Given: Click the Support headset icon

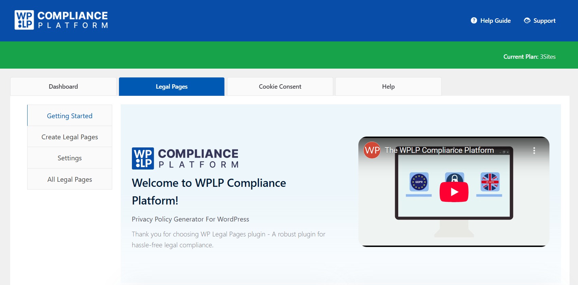Looking at the screenshot, I should [527, 21].
